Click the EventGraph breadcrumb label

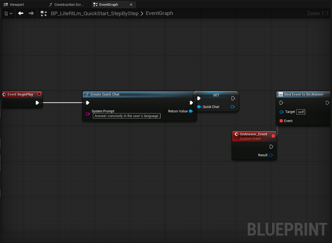[x=159, y=13]
